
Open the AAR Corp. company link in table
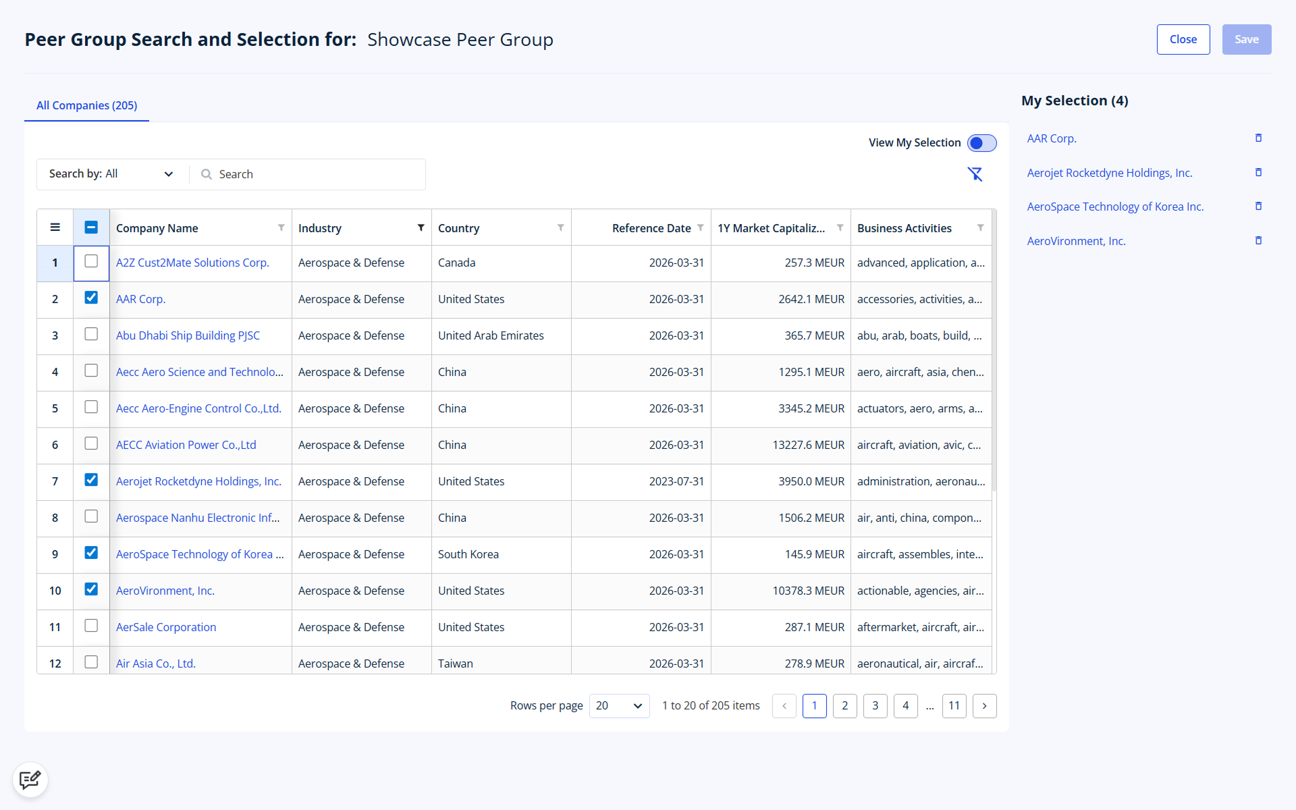point(140,299)
